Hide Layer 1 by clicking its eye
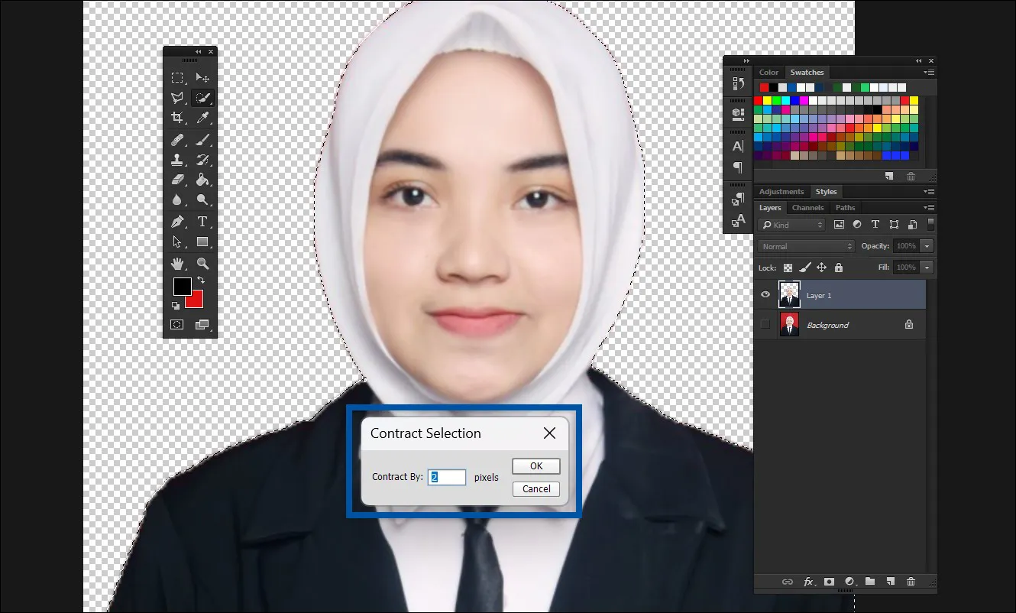This screenshot has height=613, width=1016. [765, 294]
